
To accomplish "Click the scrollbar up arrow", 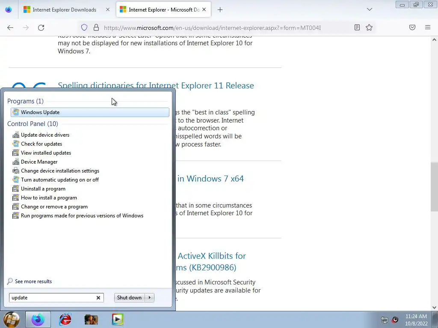I will 434,40.
